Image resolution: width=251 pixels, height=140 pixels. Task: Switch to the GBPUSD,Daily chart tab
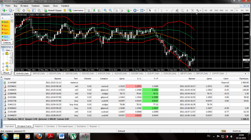[x=39, y=74]
